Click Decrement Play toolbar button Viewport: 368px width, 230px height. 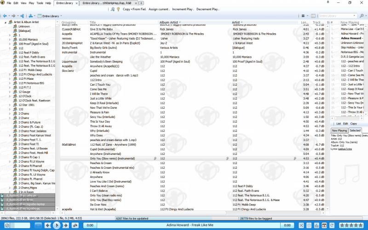coord(208,9)
